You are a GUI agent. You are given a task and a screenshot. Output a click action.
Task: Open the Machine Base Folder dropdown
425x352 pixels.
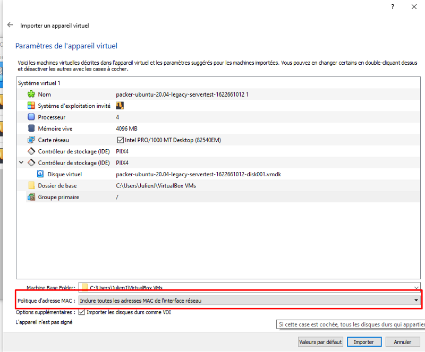416,288
